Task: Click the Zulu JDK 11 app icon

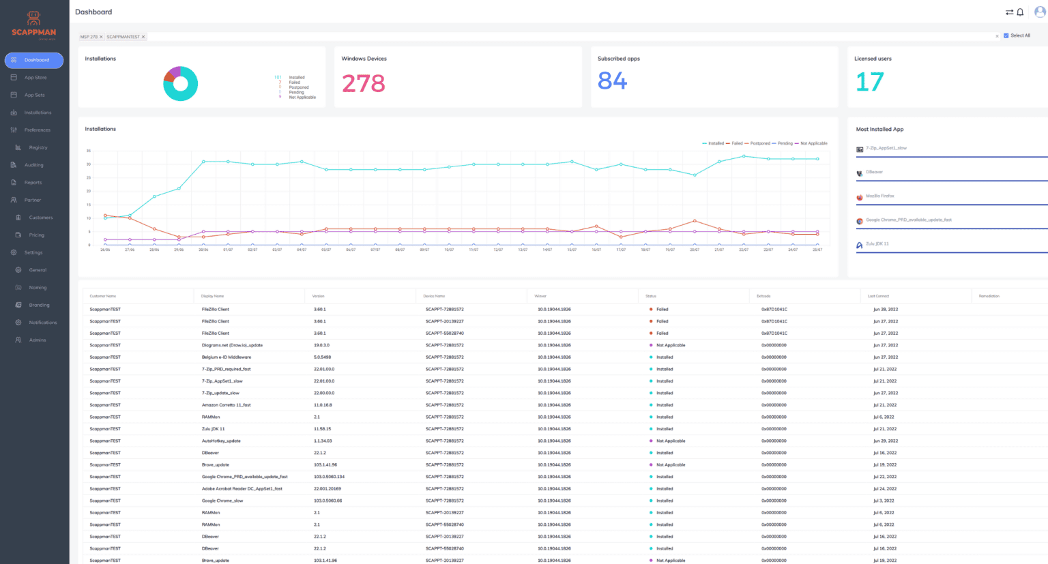Action: coord(860,246)
